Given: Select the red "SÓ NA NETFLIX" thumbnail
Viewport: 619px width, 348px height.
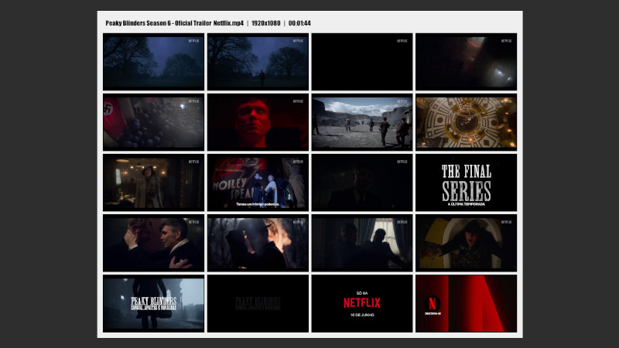Looking at the screenshot, I should pyautogui.click(x=361, y=303).
